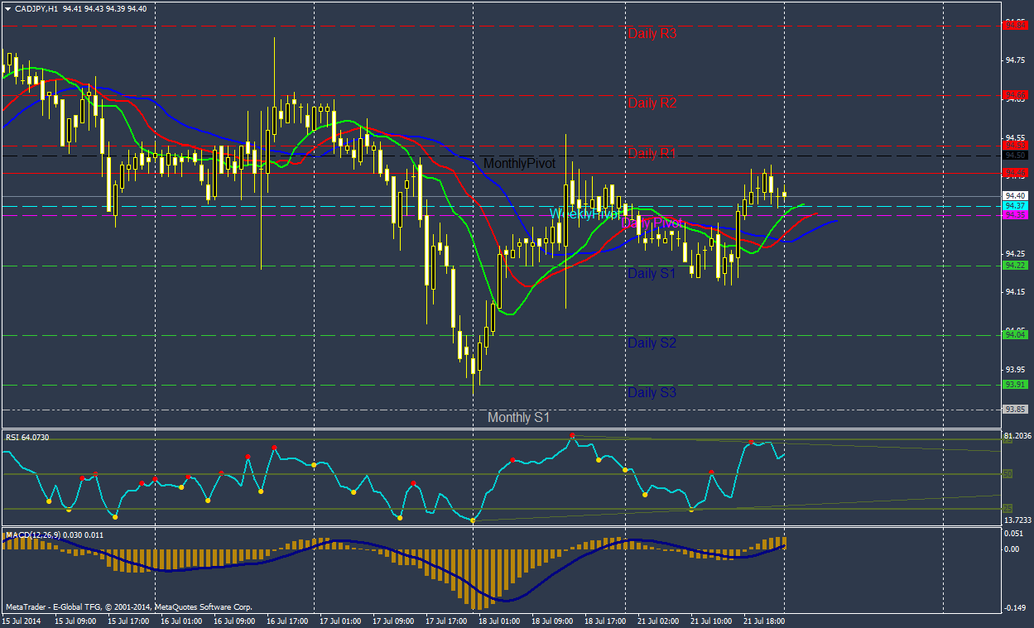The height and width of the screenshot is (628, 1034).
Task: Click the cyan WeeklyPivot label
Action: (584, 214)
